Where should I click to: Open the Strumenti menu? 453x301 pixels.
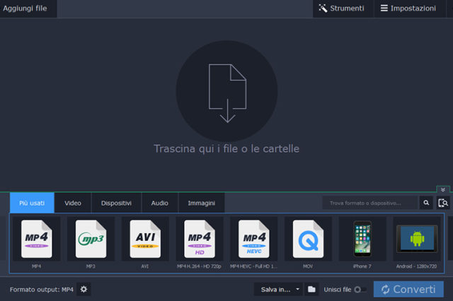click(x=342, y=8)
